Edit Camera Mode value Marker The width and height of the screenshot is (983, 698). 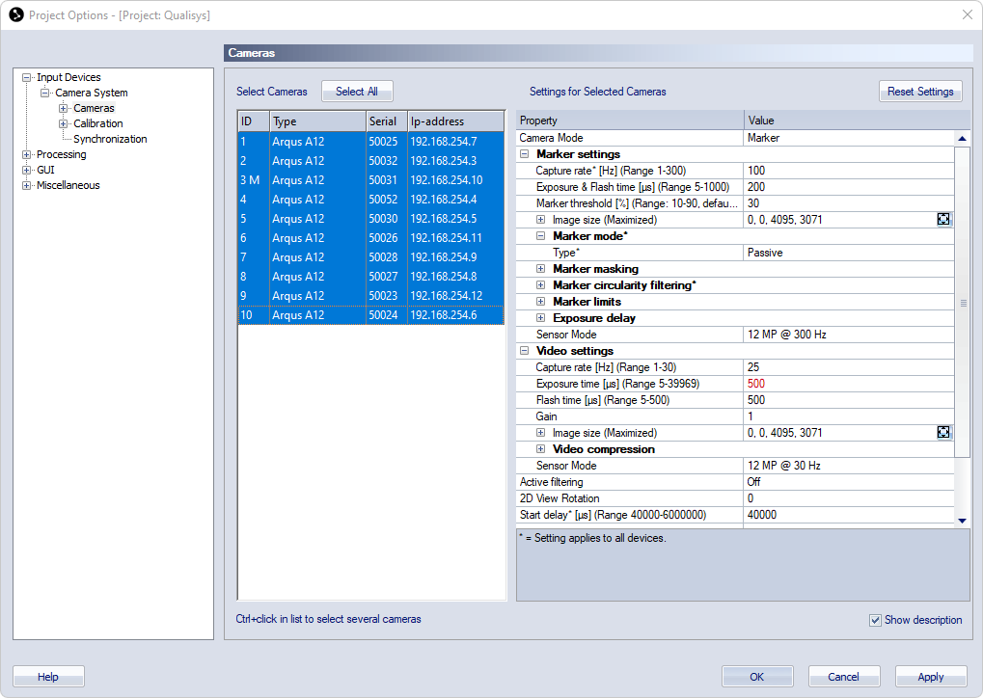point(849,138)
